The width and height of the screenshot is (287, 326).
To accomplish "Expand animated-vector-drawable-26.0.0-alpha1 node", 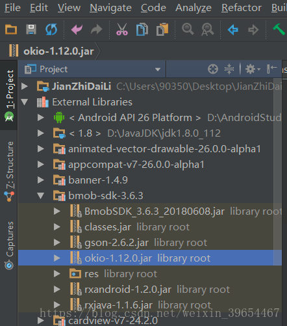I will 41,148.
